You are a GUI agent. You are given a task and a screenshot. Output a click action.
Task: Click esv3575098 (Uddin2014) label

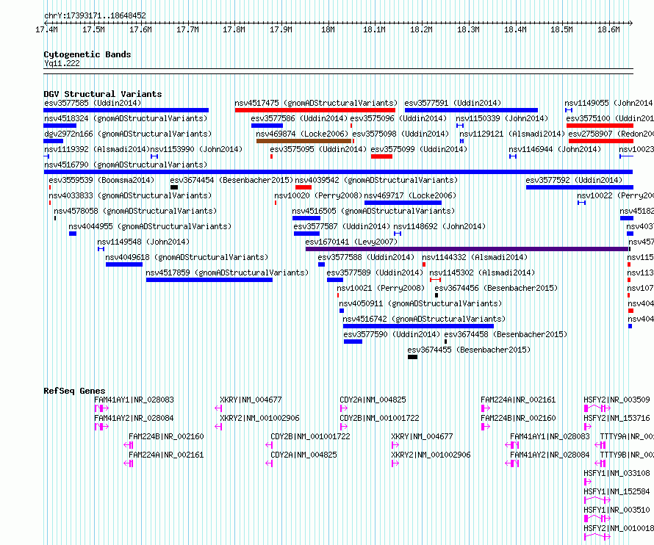[400, 134]
